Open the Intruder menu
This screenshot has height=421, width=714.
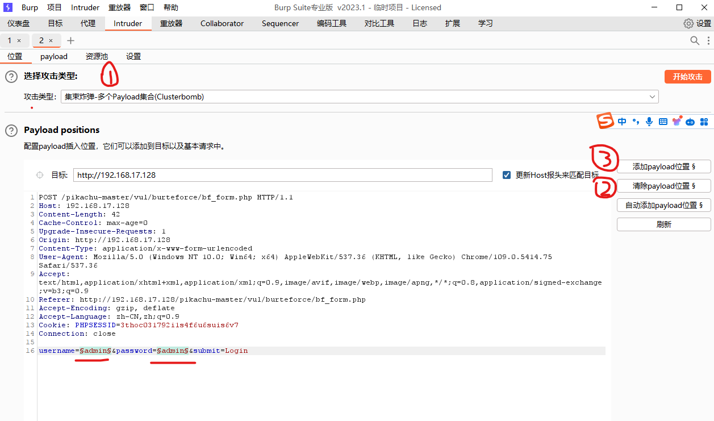click(85, 7)
